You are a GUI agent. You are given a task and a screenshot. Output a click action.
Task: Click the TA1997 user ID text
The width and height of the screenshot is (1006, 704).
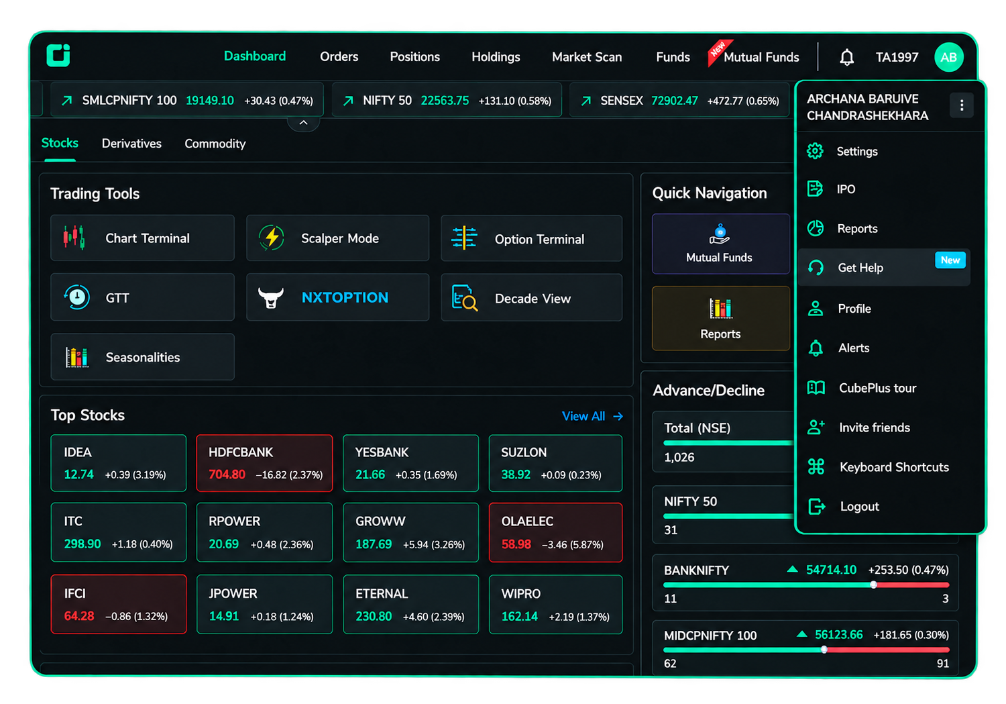(x=897, y=57)
